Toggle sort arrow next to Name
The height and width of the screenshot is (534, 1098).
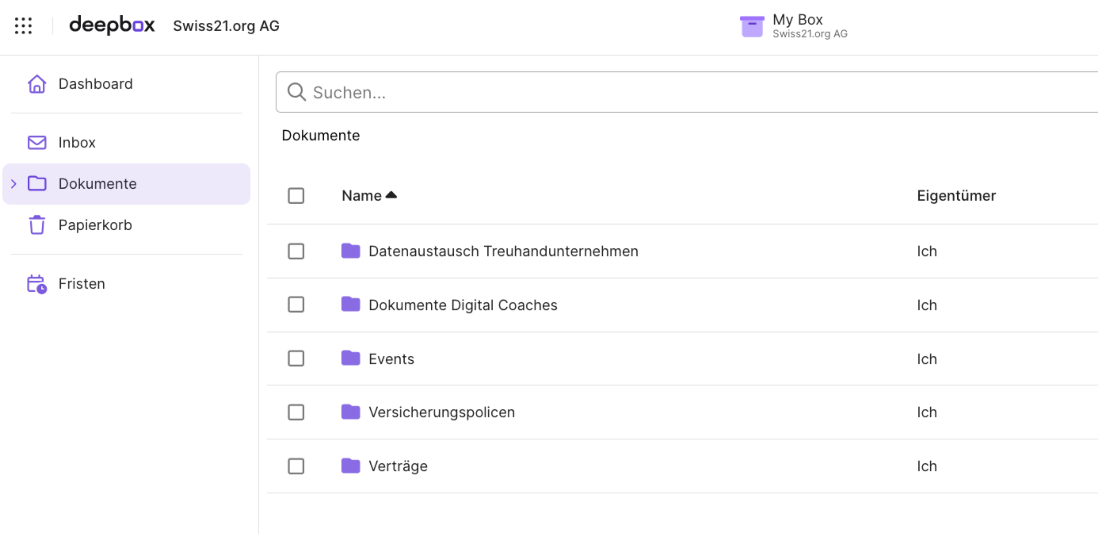[391, 195]
